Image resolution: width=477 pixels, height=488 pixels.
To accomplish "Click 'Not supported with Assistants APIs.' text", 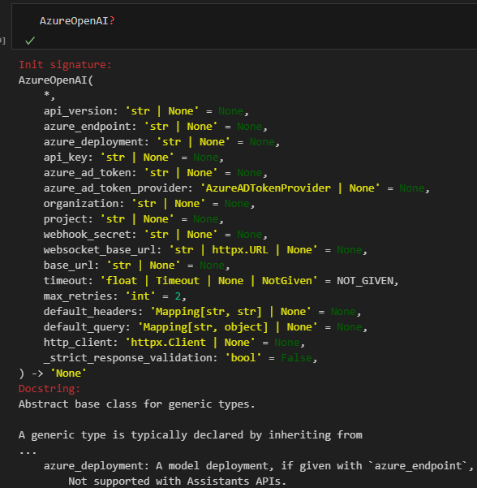I will (x=177, y=482).
